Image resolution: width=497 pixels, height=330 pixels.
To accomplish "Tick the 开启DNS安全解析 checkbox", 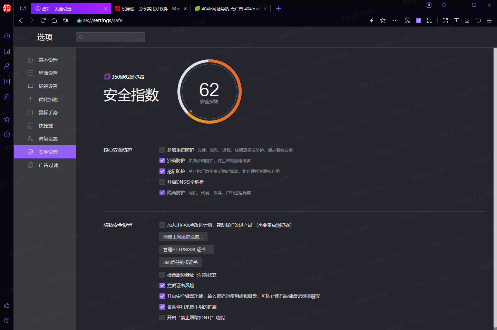I will [162, 182].
